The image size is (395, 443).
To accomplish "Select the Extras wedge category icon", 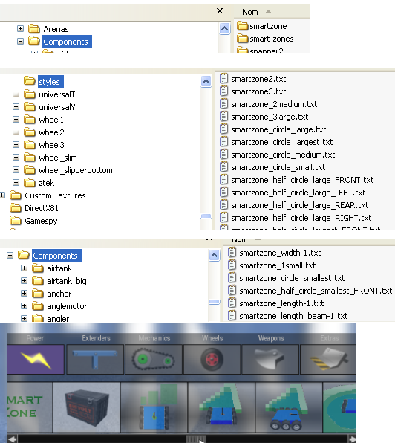I will pyautogui.click(x=328, y=359).
